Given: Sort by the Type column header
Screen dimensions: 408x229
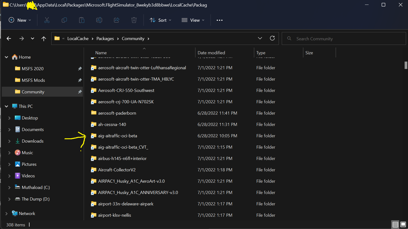Looking at the screenshot, I should [261, 53].
